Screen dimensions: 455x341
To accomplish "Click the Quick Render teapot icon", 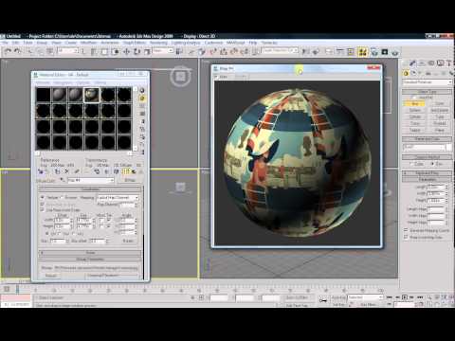I will tap(395, 51).
